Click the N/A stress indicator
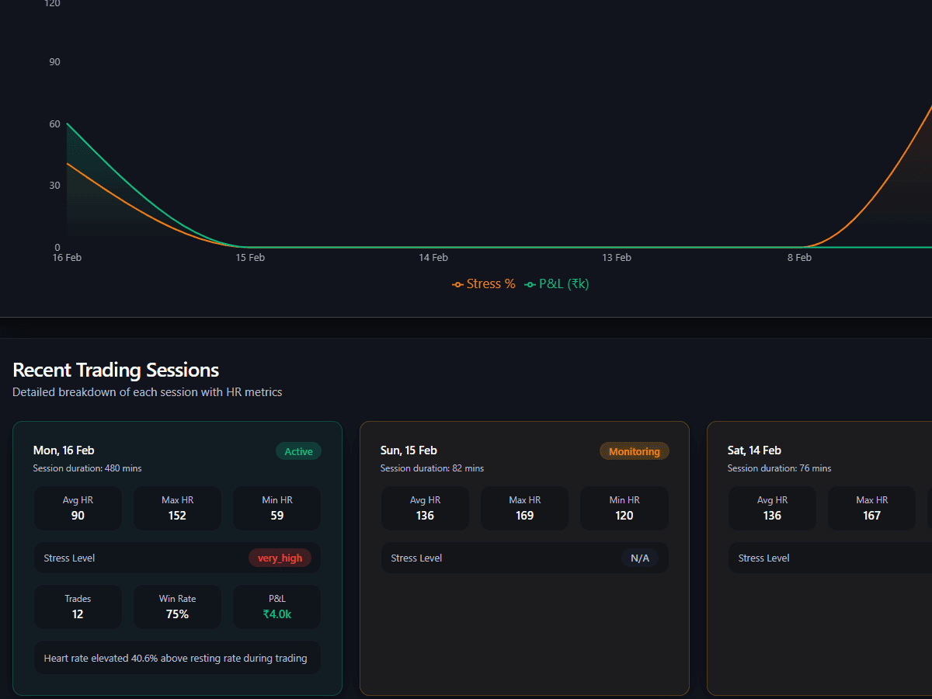The width and height of the screenshot is (932, 699). (641, 557)
